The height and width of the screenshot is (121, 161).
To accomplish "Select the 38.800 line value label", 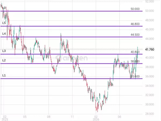I will coord(135,61).
